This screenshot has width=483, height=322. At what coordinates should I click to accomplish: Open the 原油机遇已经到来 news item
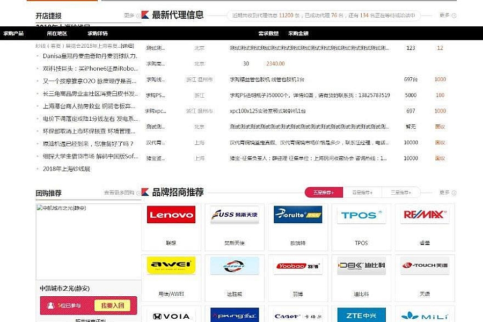pos(88,144)
